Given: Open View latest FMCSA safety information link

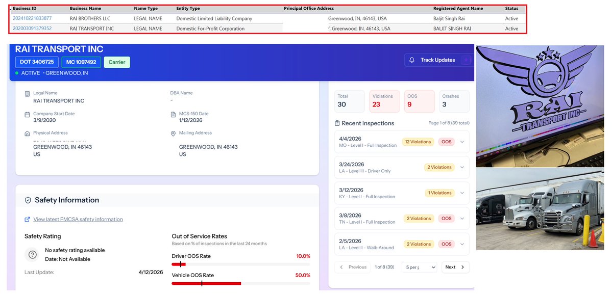Looking at the screenshot, I should tap(78, 220).
